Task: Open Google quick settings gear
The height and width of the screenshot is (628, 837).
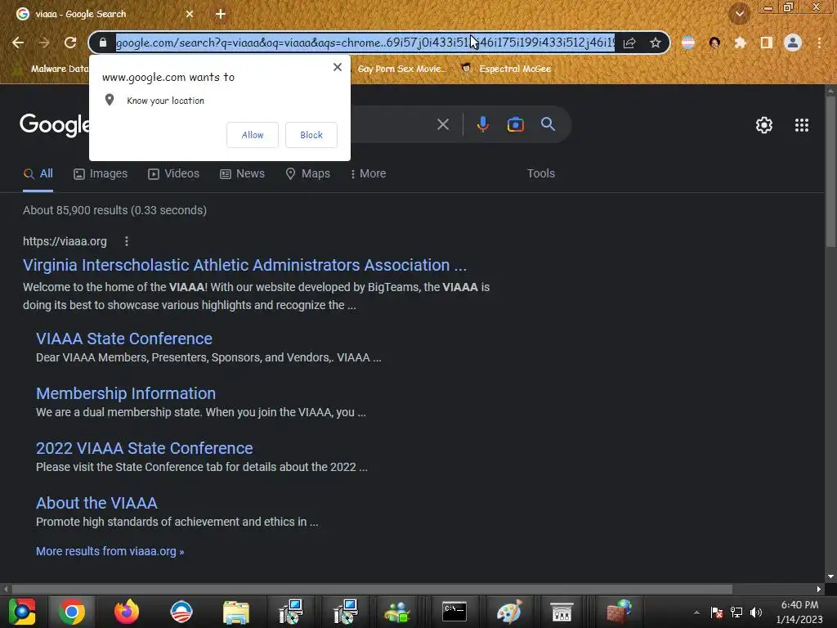Action: (764, 125)
